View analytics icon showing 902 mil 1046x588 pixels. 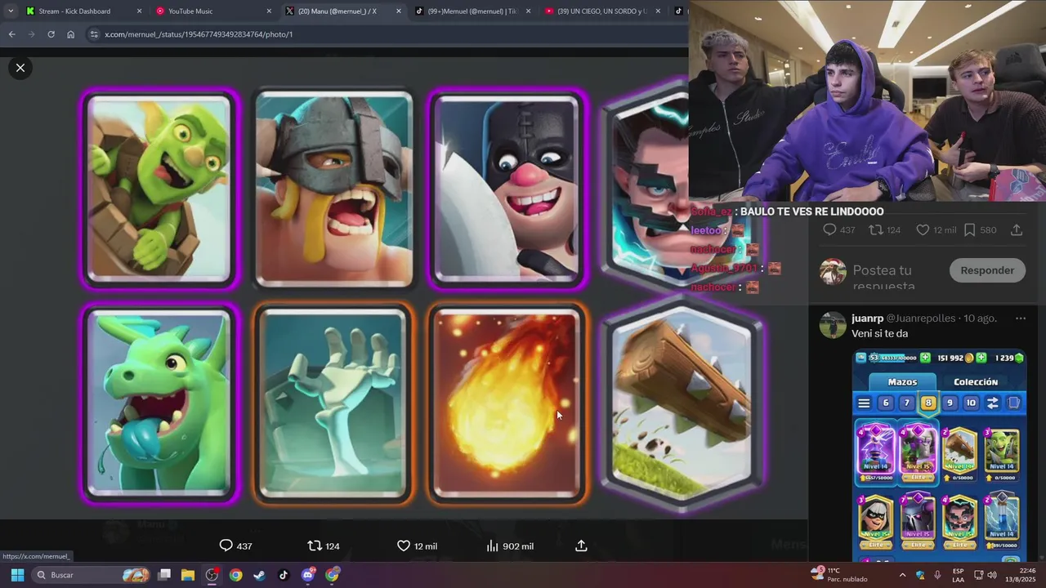(492, 546)
